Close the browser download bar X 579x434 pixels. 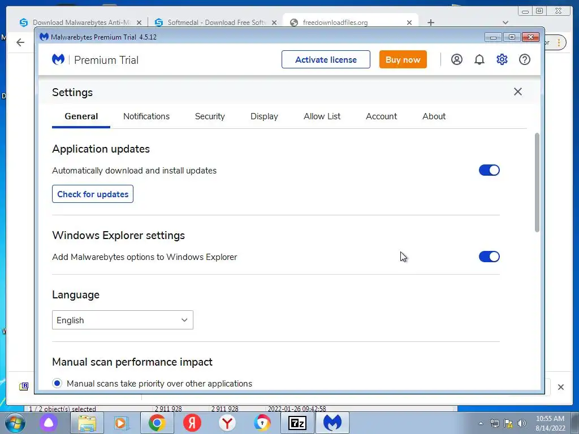pyautogui.click(x=560, y=387)
